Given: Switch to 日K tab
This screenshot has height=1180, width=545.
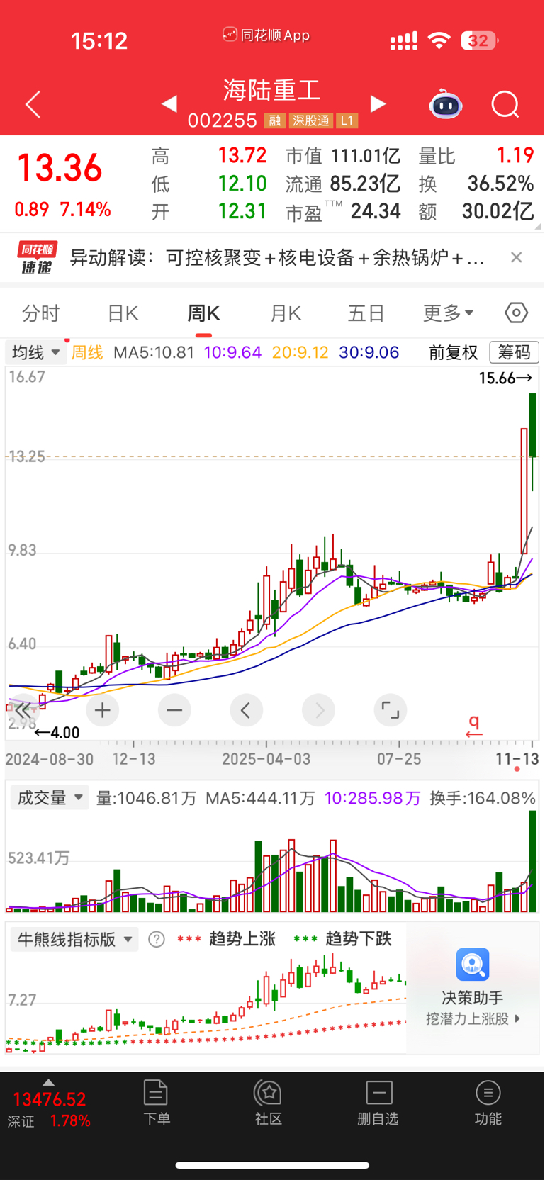Looking at the screenshot, I should 123,313.
